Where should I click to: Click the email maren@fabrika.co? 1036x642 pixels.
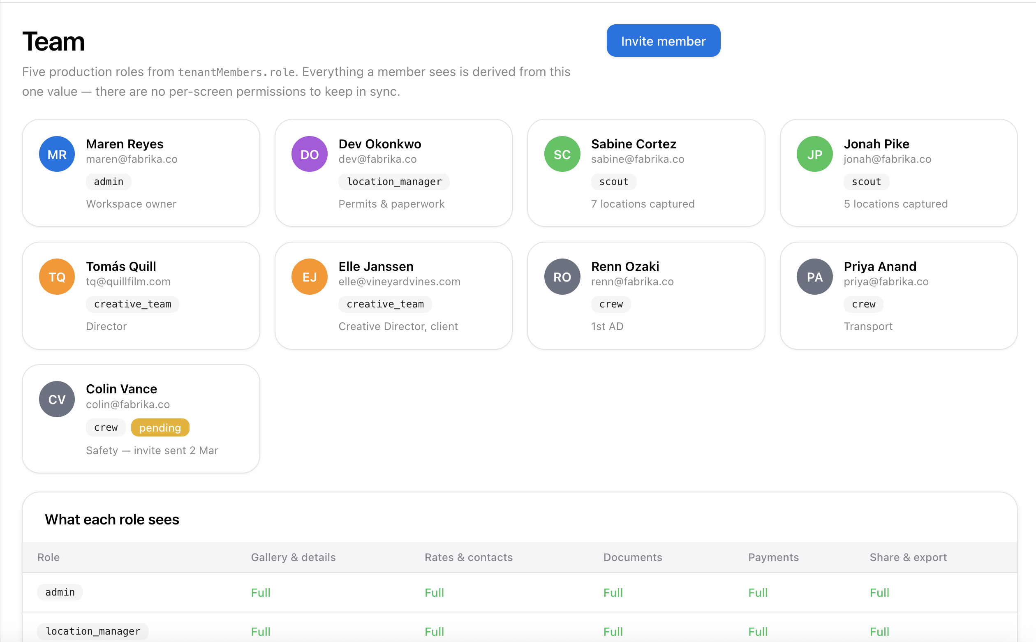coord(132,159)
